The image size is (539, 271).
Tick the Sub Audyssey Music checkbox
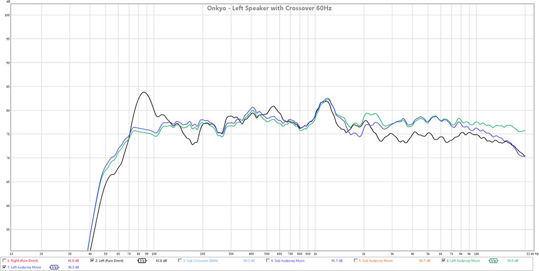coord(268,260)
